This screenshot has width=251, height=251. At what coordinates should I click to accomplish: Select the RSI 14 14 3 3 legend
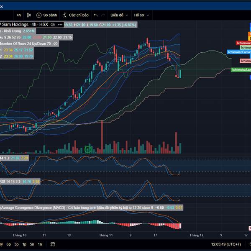click(20, 182)
